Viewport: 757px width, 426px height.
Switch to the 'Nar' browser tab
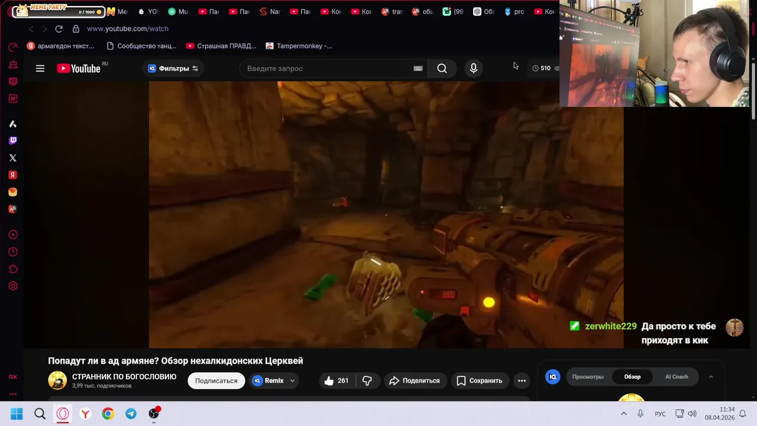pos(270,11)
